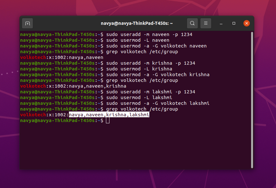Open a new terminal tab
276x188 pixels.
click(27, 23)
